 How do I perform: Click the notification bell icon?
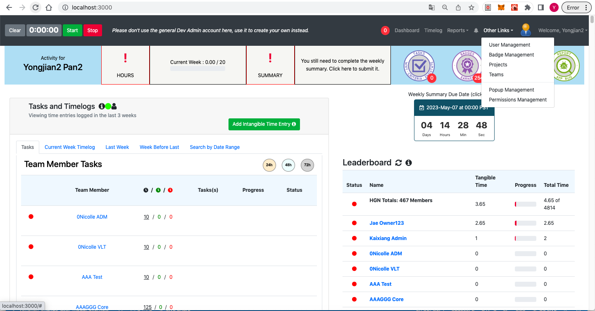[476, 31]
